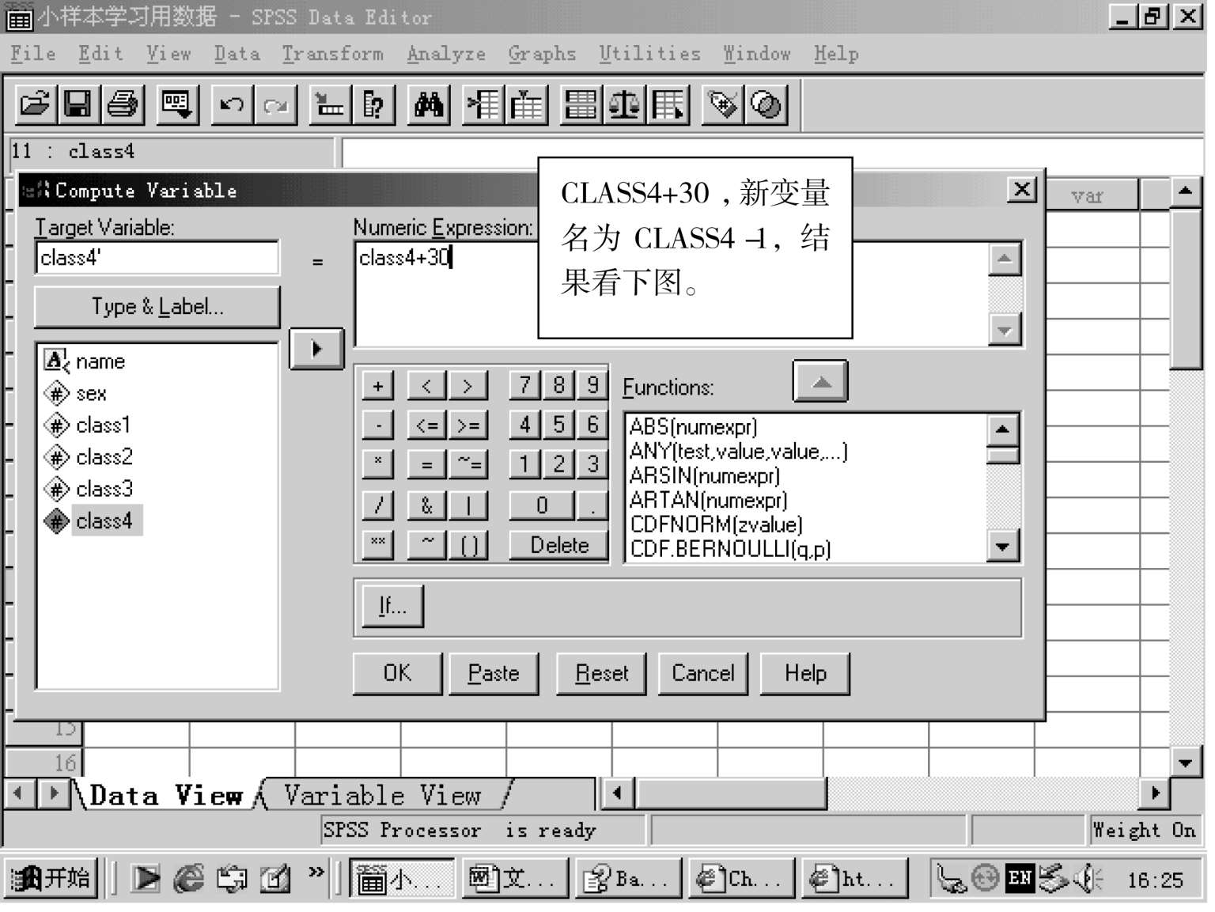The height and width of the screenshot is (912, 1215).
Task: Click the Select Cases toolbar icon
Action: click(x=668, y=104)
